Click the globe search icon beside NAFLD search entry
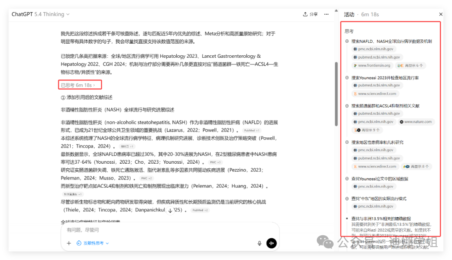This screenshot has height=260, width=452. (346, 41)
